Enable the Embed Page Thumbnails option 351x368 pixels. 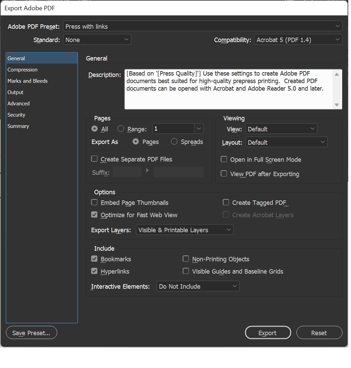[94, 202]
